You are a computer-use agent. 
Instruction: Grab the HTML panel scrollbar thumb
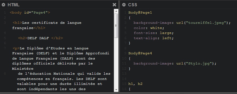116,26
